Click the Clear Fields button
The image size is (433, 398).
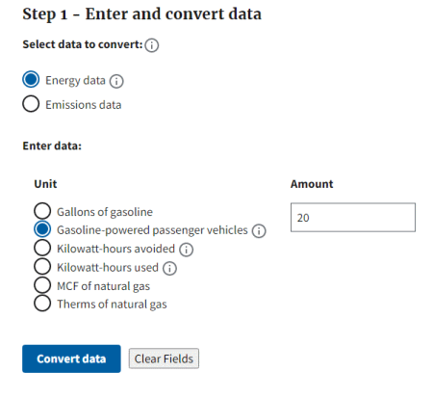tap(164, 358)
